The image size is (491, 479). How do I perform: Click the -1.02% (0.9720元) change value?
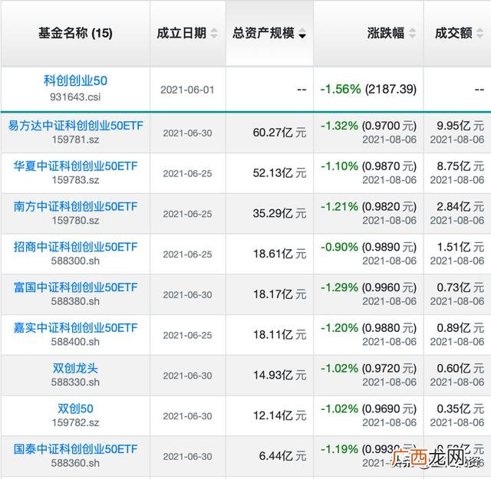click(x=368, y=368)
